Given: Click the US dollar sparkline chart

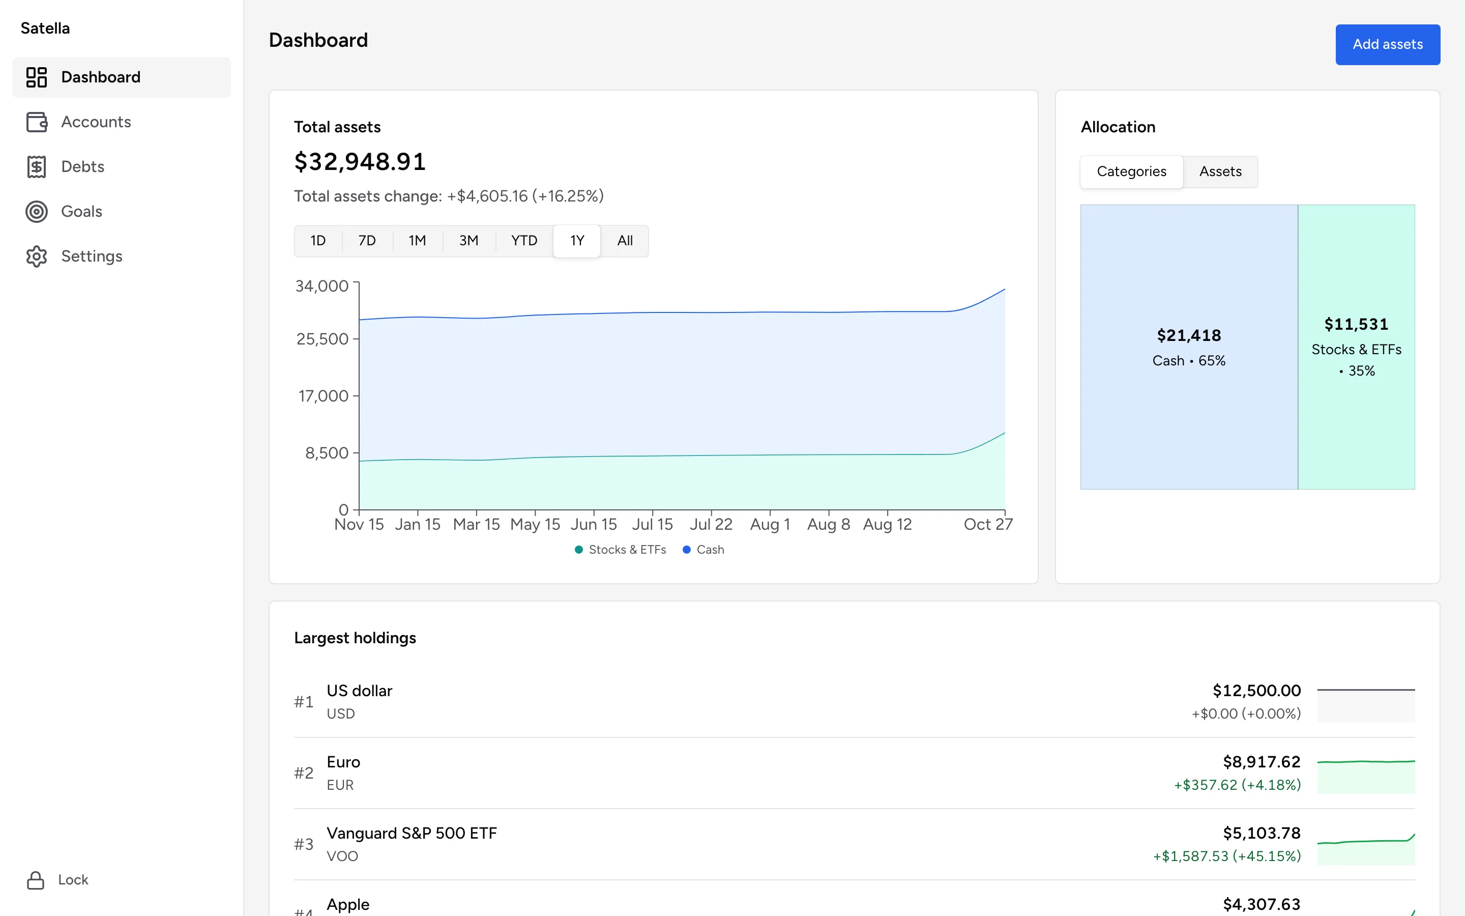Looking at the screenshot, I should [1366, 705].
